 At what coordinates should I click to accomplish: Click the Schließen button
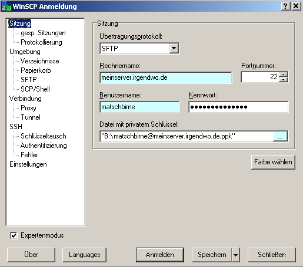tap(272, 255)
